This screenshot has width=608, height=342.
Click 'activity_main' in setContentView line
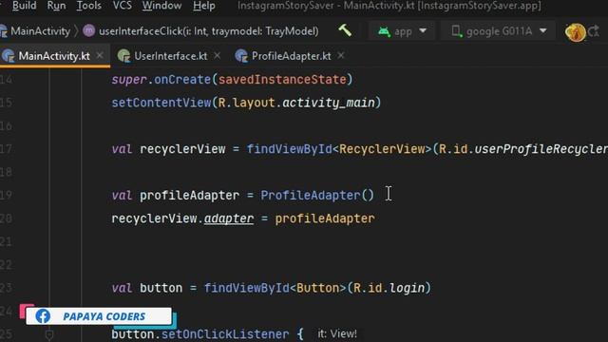click(x=329, y=103)
